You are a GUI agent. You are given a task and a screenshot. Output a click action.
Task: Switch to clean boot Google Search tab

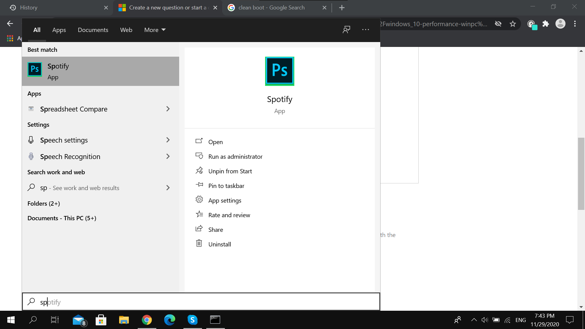click(x=277, y=8)
